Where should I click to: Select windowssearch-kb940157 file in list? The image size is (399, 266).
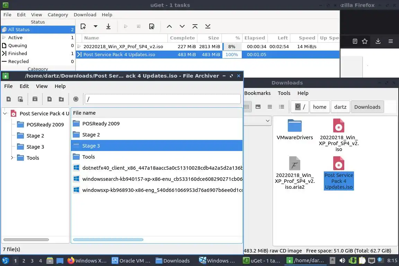[157, 179]
